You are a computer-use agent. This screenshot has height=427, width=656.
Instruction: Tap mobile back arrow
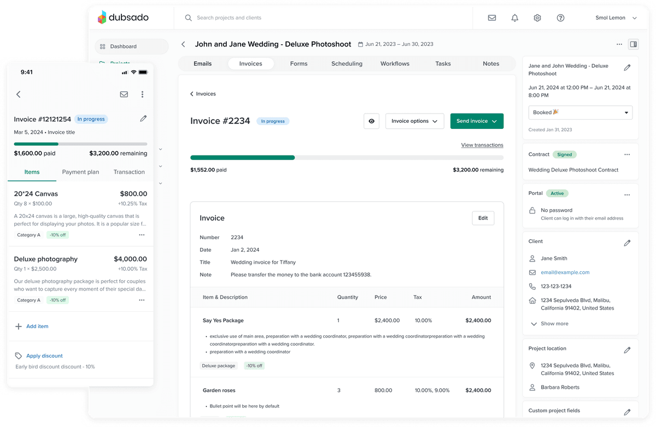(19, 94)
